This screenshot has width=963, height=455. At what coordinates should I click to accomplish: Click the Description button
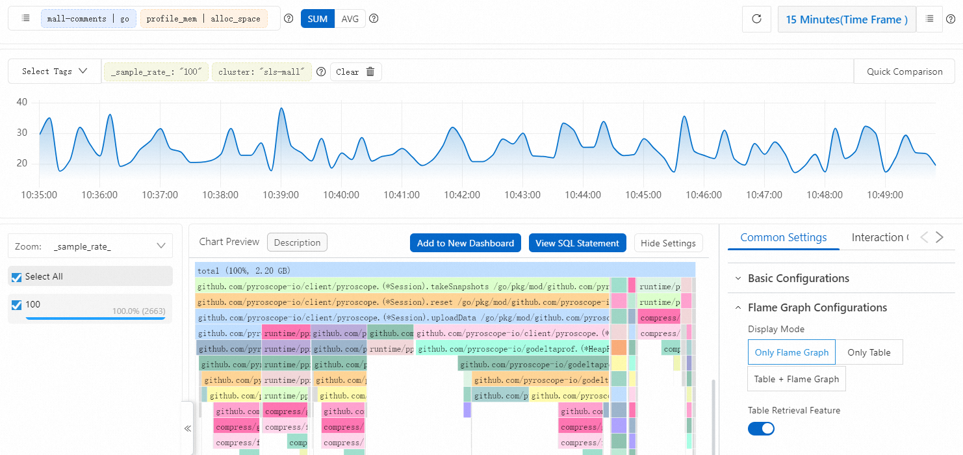[297, 242]
